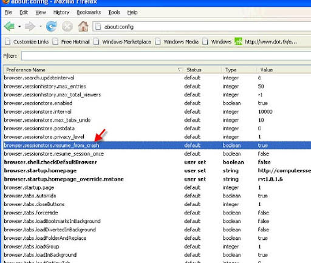
Task: Open the Windows bookmark
Action: pos(217,42)
